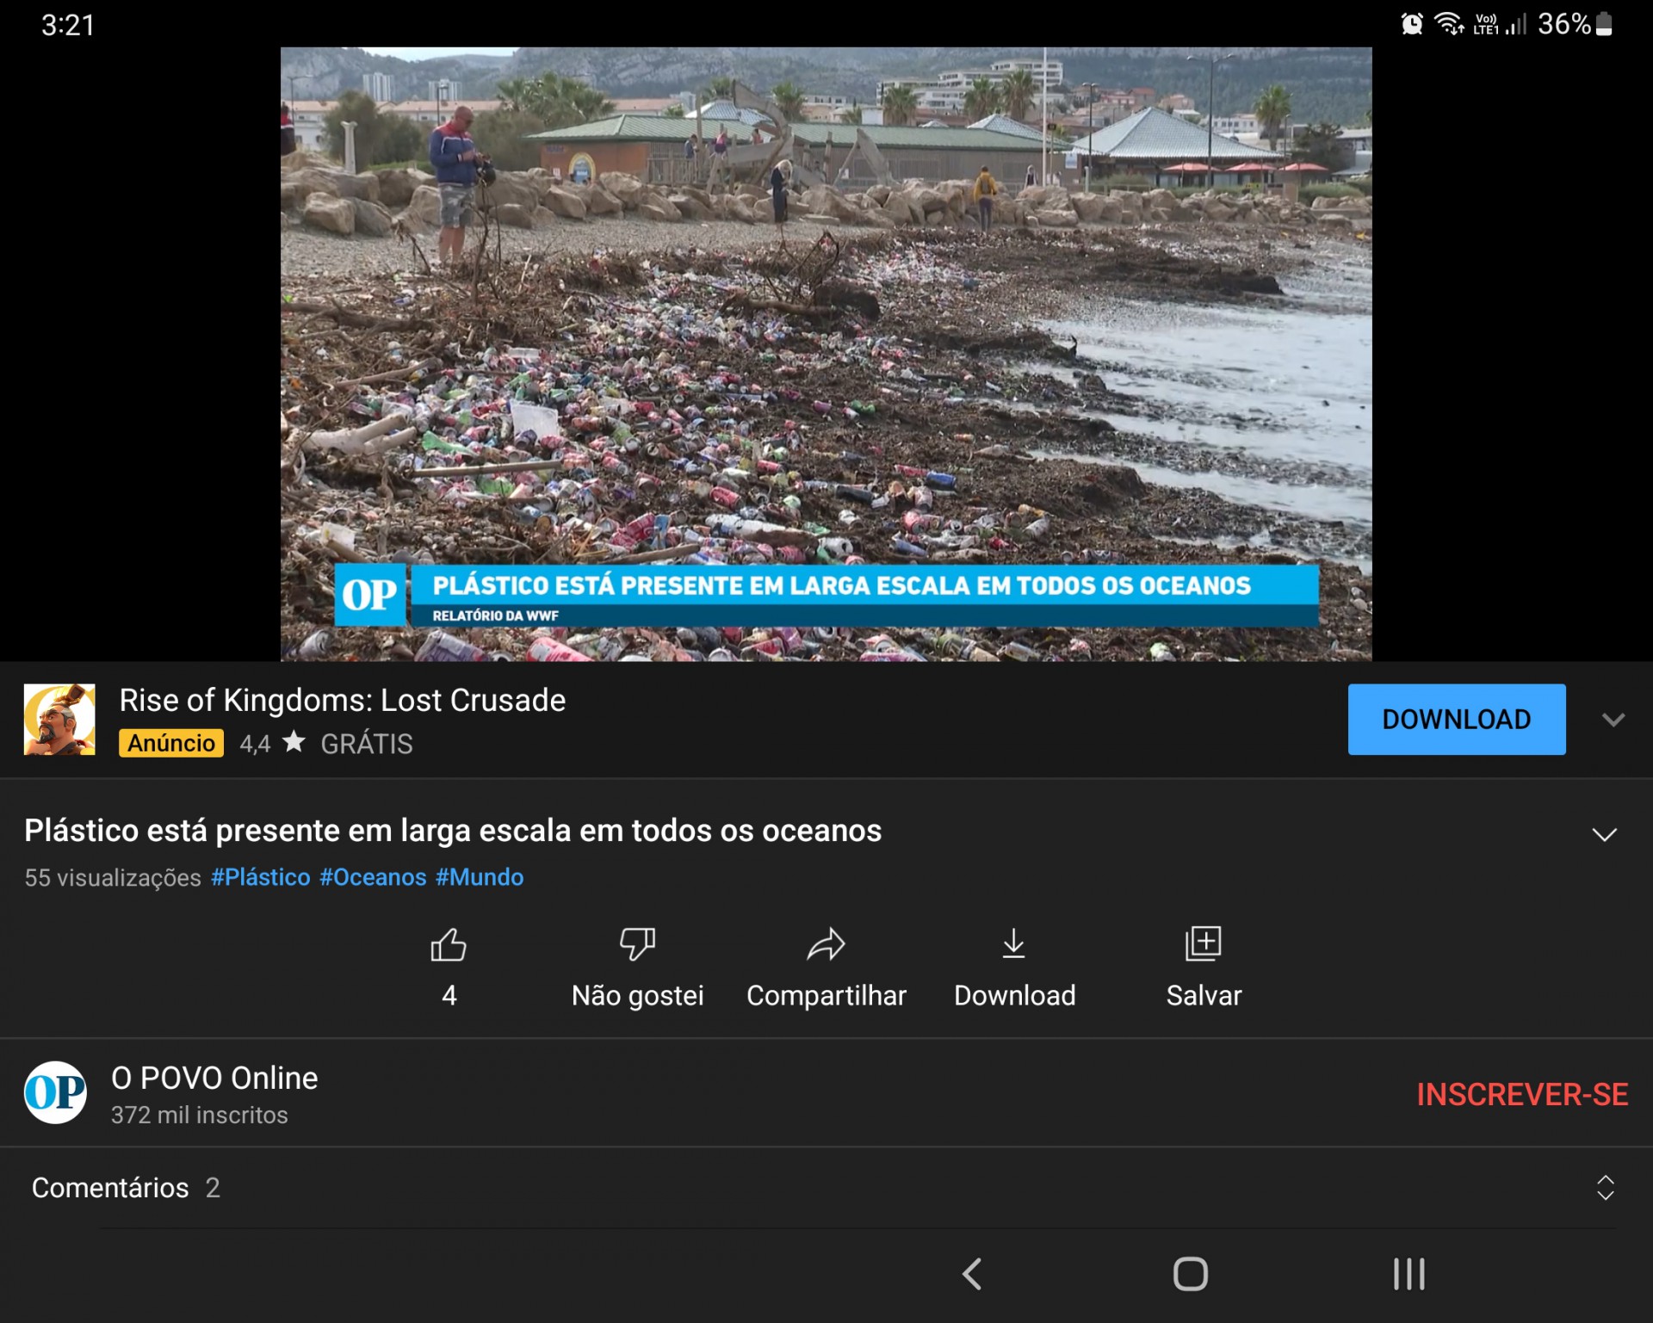Tap the Rise of Kingdoms ad icon
The height and width of the screenshot is (1323, 1653).
click(x=59, y=720)
